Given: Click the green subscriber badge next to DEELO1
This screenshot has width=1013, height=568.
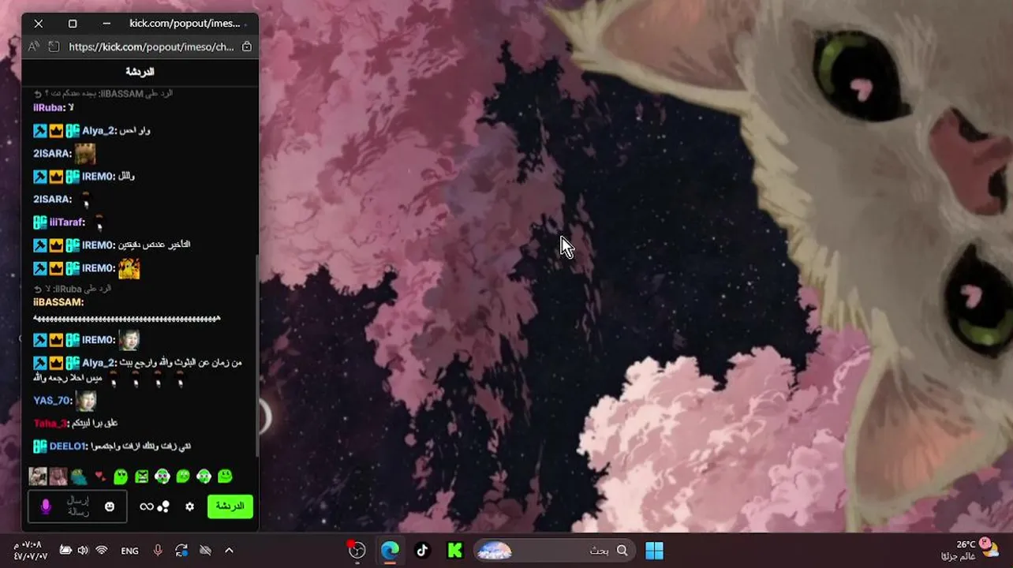Looking at the screenshot, I should [40, 447].
